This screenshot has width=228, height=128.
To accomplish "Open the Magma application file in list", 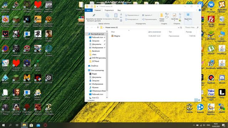I will tap(116, 36).
